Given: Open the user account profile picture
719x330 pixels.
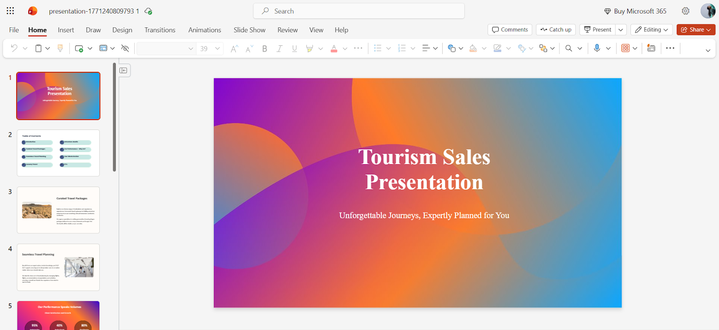Looking at the screenshot, I should click(x=708, y=11).
